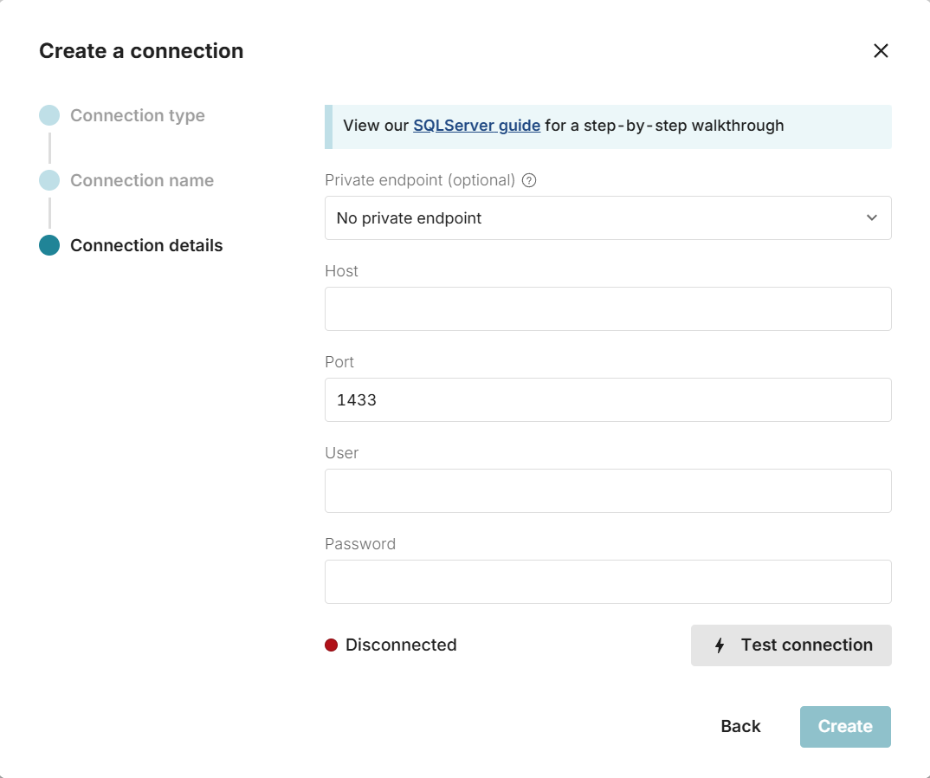Click into the Password field
Viewport: 930px width, 778px height.
coord(608,582)
